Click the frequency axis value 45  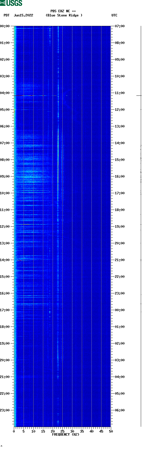tap(101, 431)
